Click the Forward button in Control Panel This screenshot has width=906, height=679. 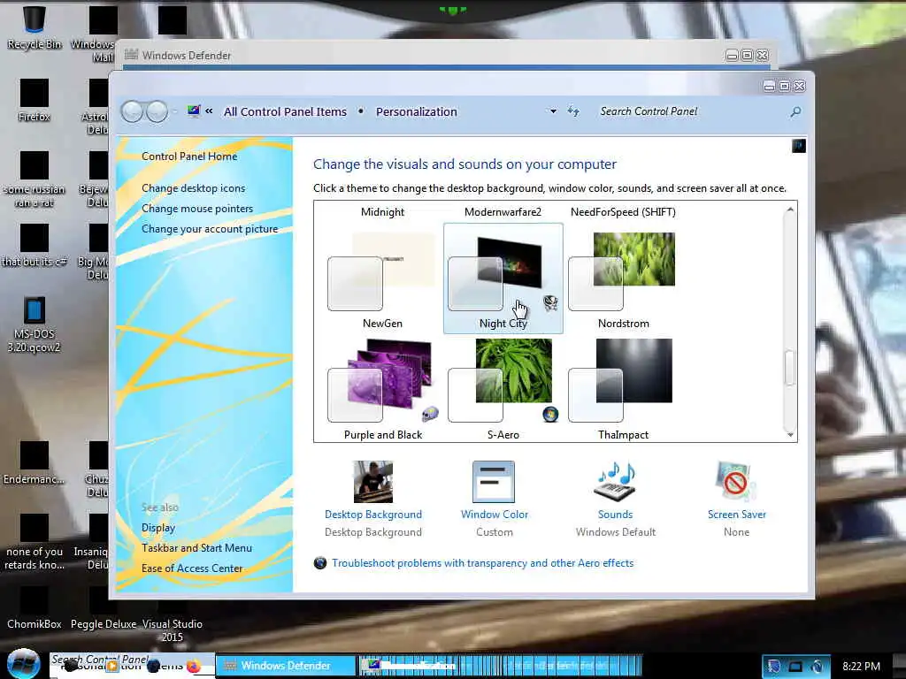tap(157, 111)
